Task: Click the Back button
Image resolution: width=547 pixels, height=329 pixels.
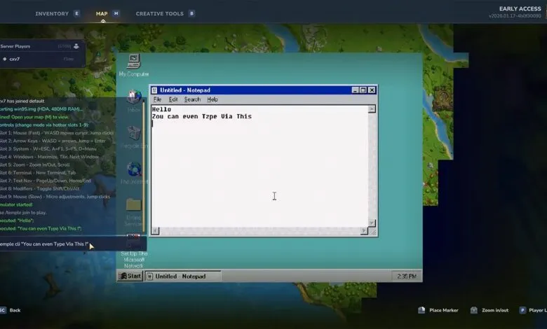Action: pos(11,310)
